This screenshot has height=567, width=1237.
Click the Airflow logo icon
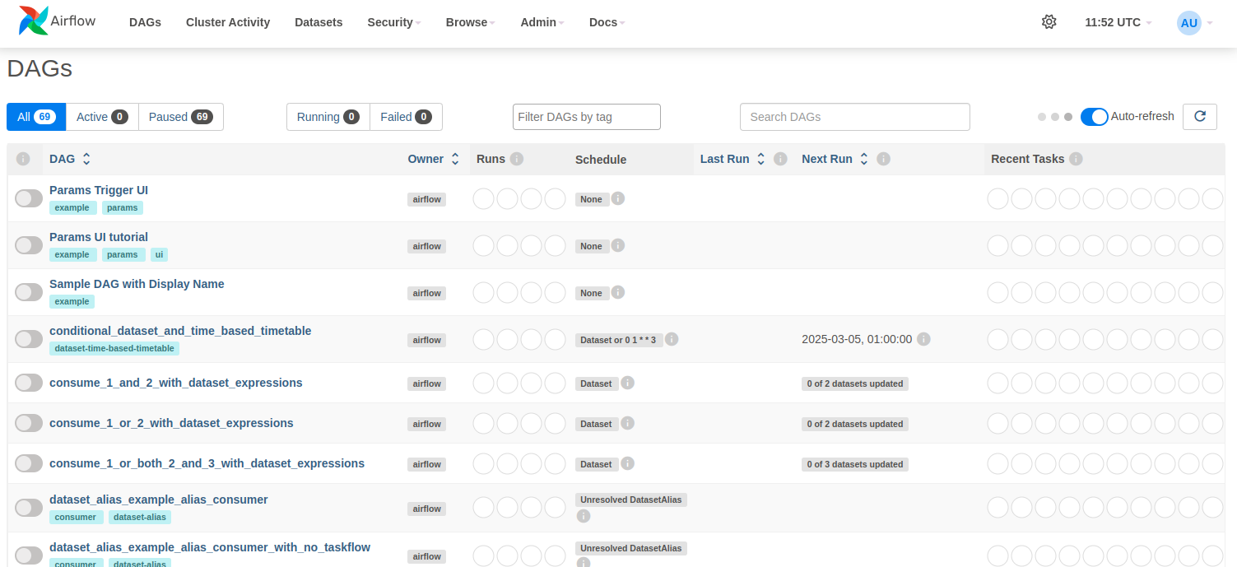pyautogui.click(x=33, y=21)
